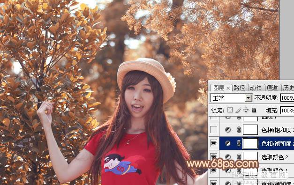Show the hidden 色相/饱和度 layer

213,130
